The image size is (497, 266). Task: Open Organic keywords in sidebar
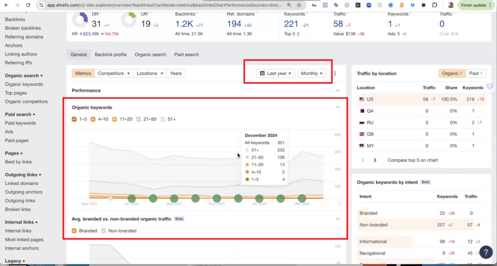point(24,84)
